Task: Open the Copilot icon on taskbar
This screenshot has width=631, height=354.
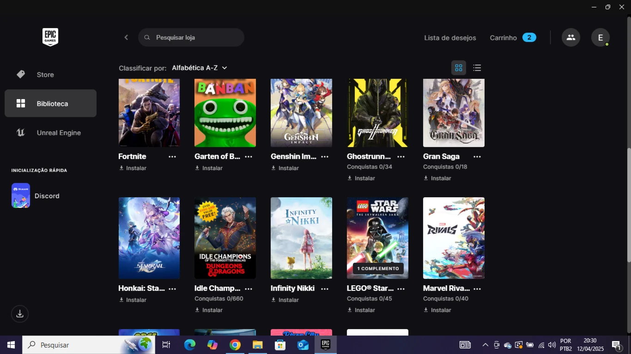Action: (212, 345)
